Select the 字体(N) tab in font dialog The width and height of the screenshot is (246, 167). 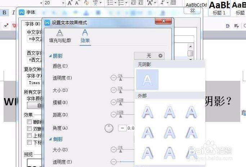[x=33, y=24]
